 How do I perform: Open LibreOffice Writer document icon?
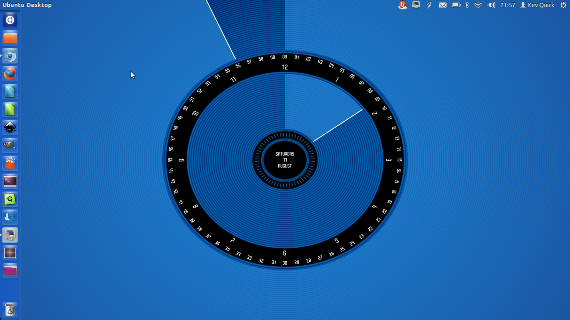point(10,92)
